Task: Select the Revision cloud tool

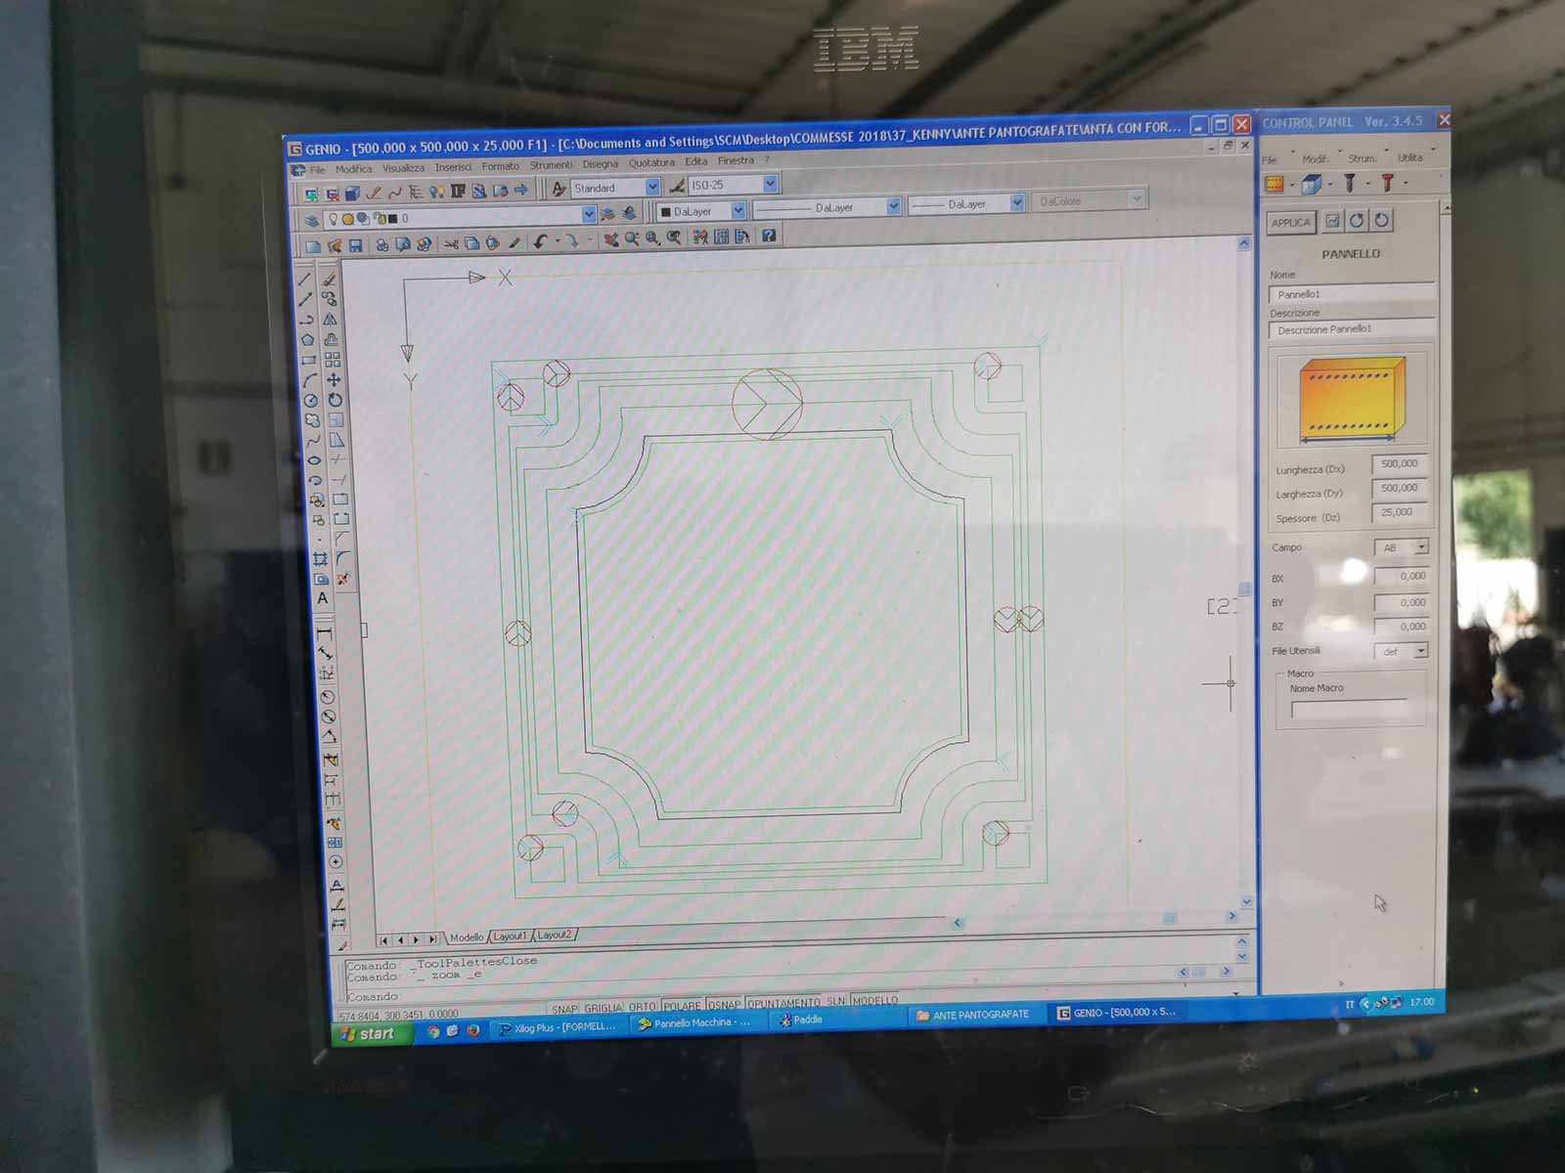Action: [x=311, y=420]
